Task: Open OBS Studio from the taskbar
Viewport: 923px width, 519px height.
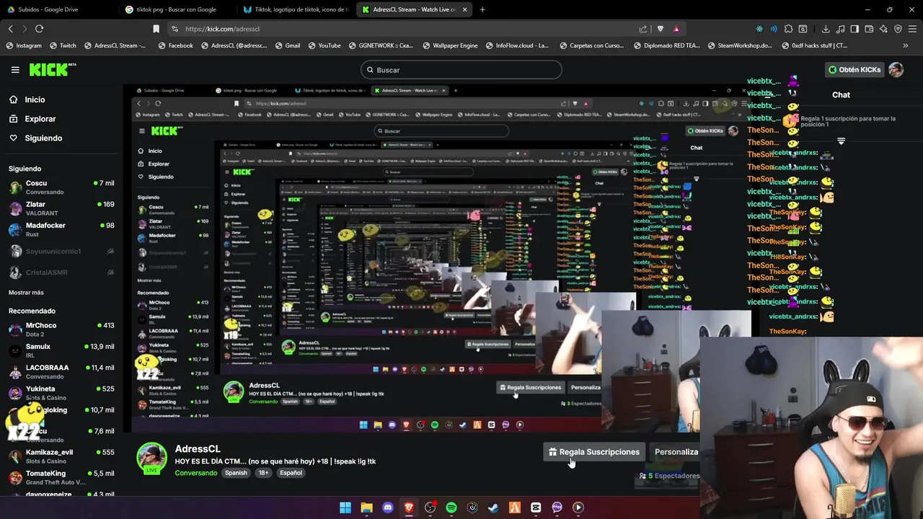Action: [430, 507]
